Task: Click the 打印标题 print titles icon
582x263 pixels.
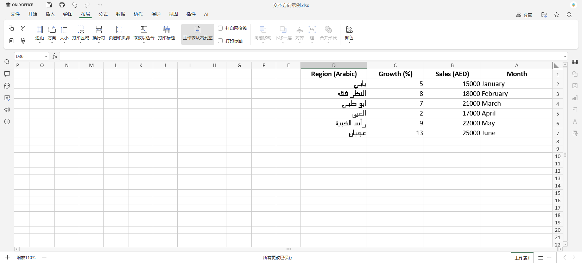Action: [x=166, y=33]
